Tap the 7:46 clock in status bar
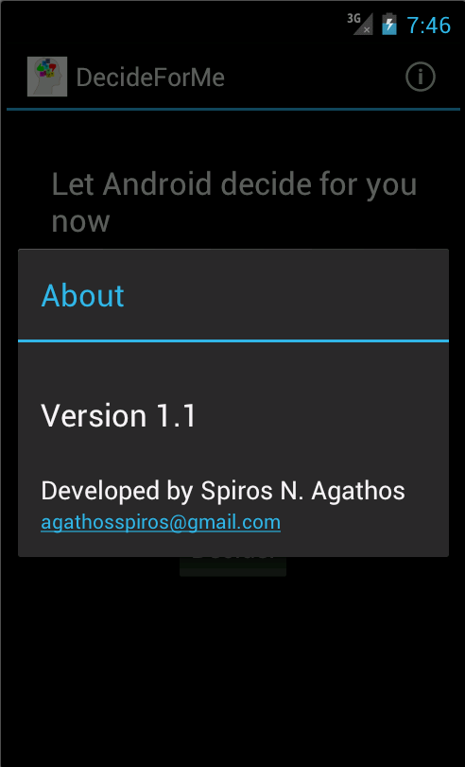The width and height of the screenshot is (465, 767). [x=428, y=25]
